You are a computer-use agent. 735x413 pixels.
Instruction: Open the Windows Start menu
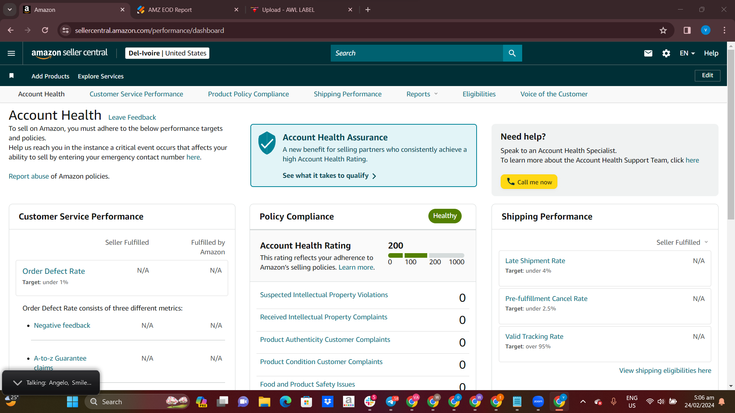click(72, 402)
